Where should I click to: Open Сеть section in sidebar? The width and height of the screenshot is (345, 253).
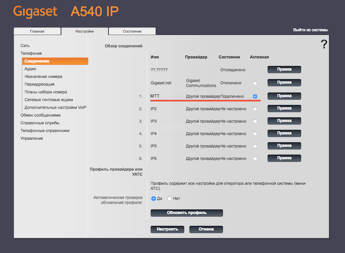click(25, 46)
